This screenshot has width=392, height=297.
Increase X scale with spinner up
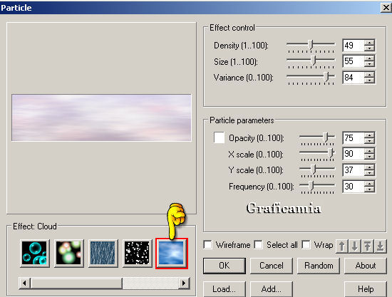tap(369, 150)
